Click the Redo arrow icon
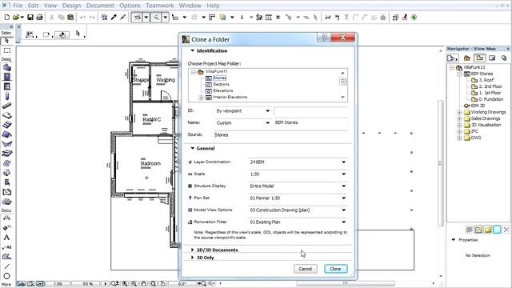This screenshot has width=512, height=288. point(92,18)
